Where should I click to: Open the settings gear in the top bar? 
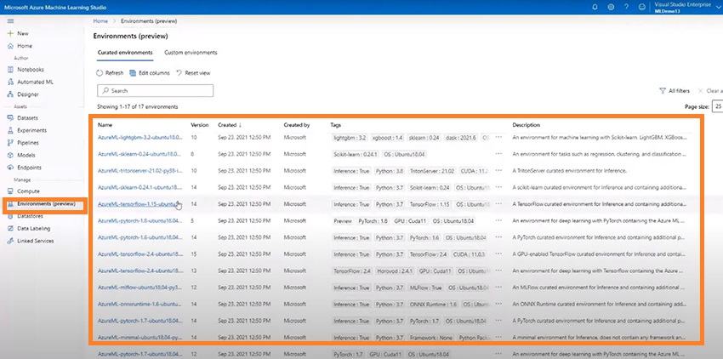click(611, 7)
